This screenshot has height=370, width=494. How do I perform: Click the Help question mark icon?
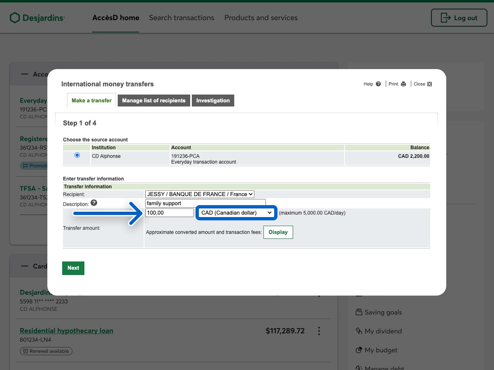click(378, 84)
